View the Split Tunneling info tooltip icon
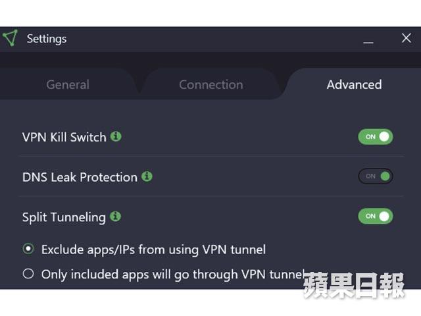Screen dimensions: 421x316 pos(116,217)
